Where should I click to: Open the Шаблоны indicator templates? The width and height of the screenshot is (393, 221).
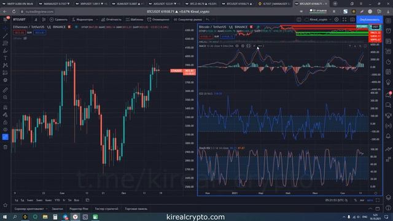click(x=134, y=20)
